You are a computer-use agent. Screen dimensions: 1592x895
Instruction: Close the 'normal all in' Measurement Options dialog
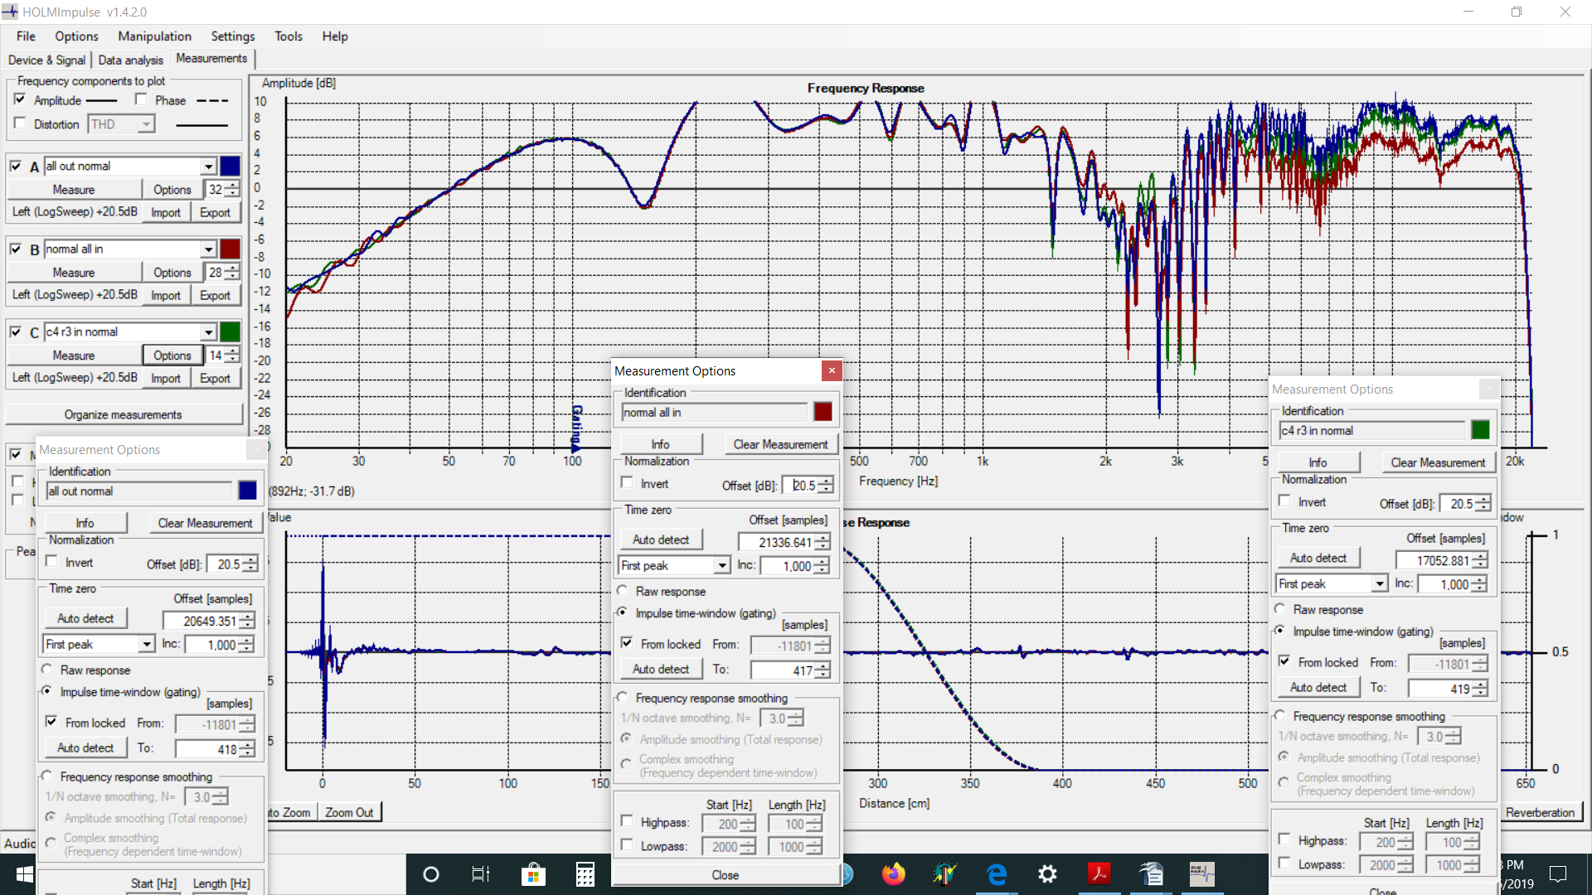tap(832, 370)
